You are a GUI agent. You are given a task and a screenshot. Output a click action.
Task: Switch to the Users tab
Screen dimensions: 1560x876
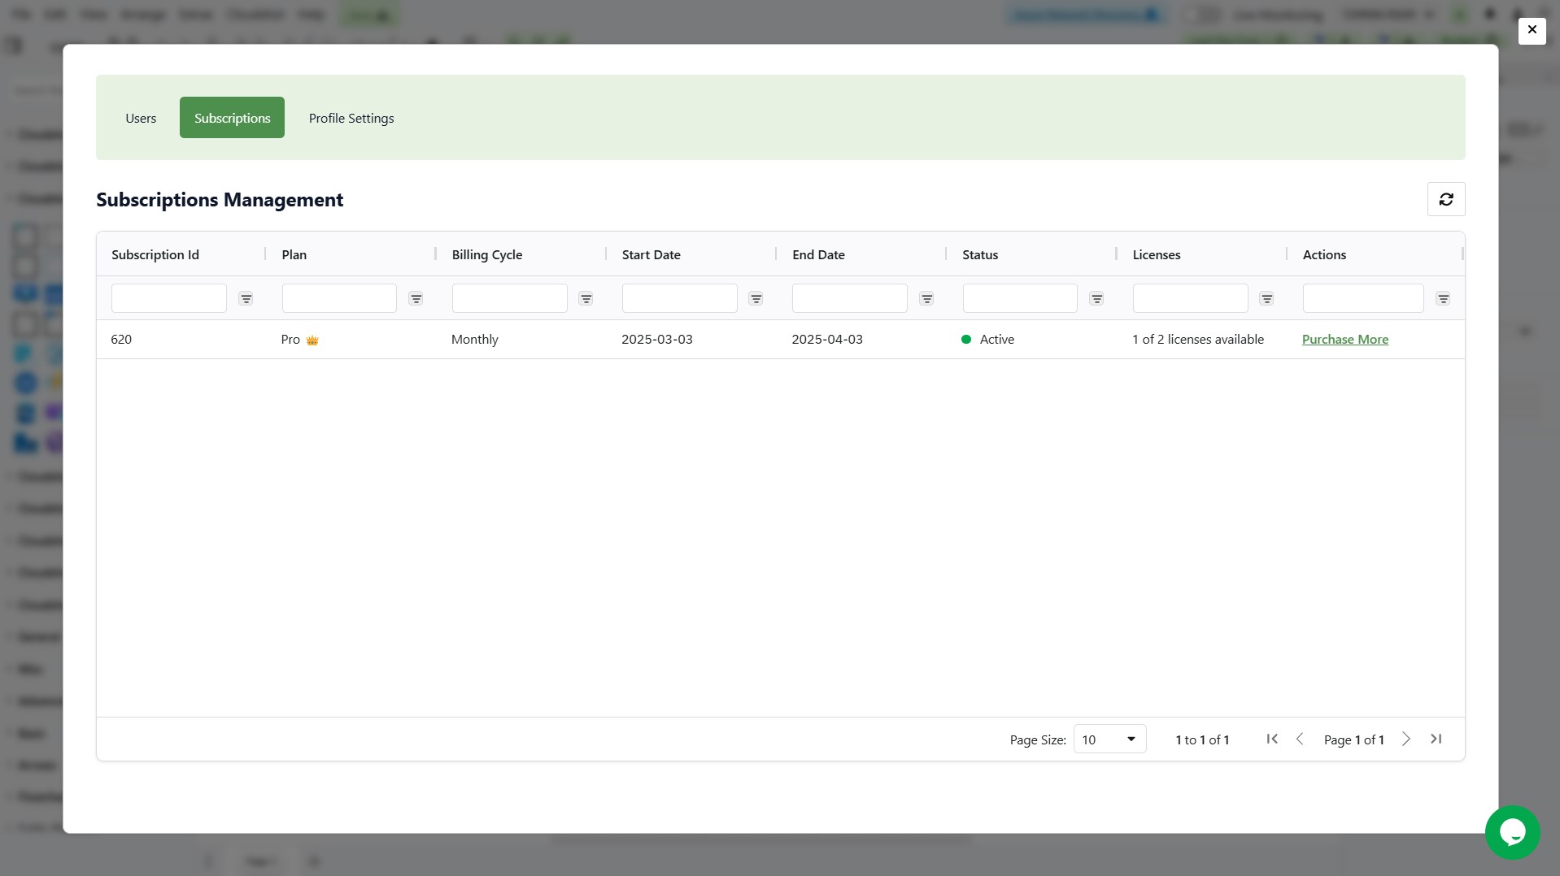(x=141, y=118)
